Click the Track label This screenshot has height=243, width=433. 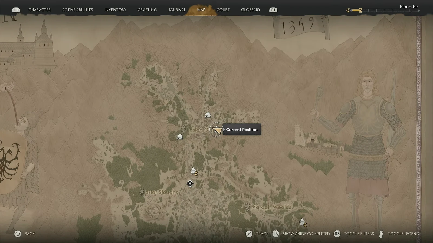262,234
